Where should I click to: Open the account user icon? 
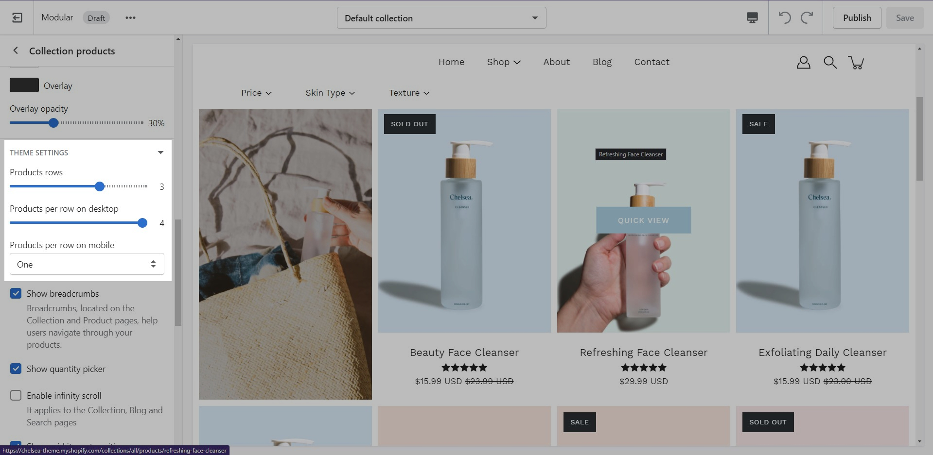803,63
